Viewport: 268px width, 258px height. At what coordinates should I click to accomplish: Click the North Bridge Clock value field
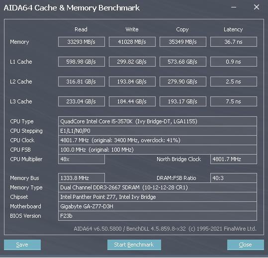(x=234, y=159)
